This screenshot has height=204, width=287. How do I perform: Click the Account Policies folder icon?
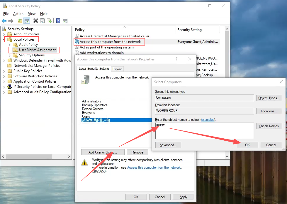[10, 34]
